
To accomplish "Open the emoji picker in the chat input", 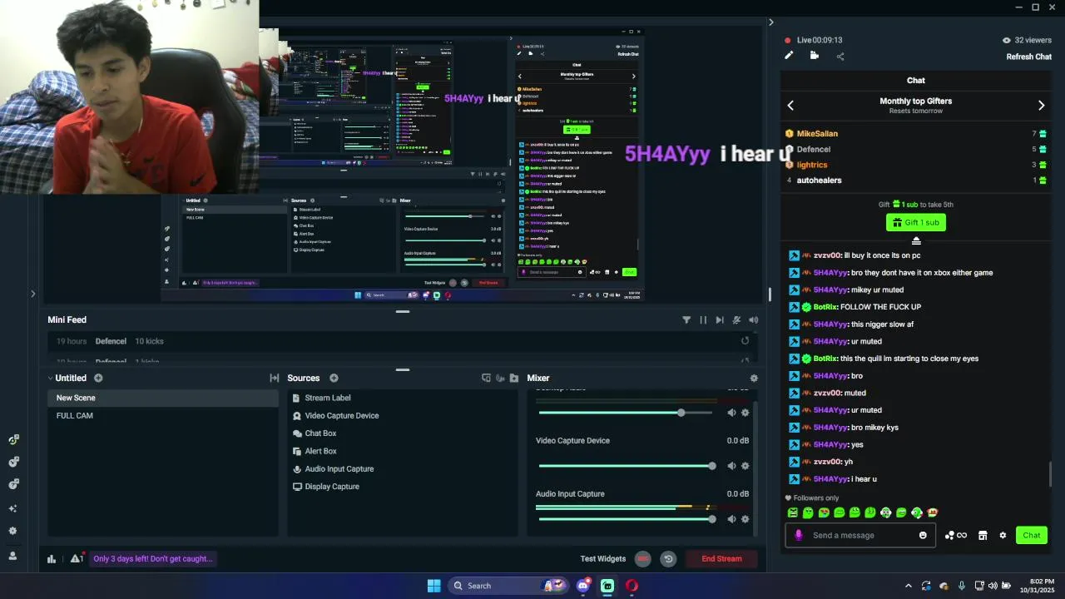I will pyautogui.click(x=923, y=535).
